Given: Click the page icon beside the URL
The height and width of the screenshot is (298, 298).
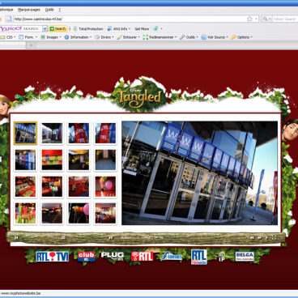Looking at the screenshot, I should coord(10,19).
